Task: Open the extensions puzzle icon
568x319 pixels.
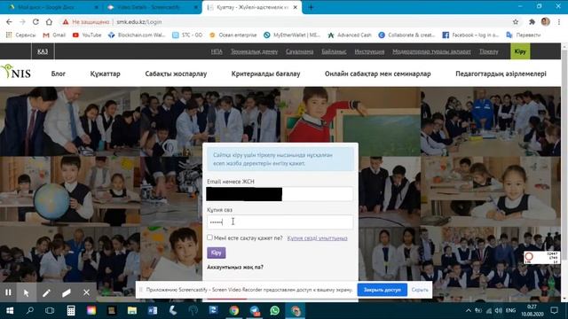Action: 532,21
